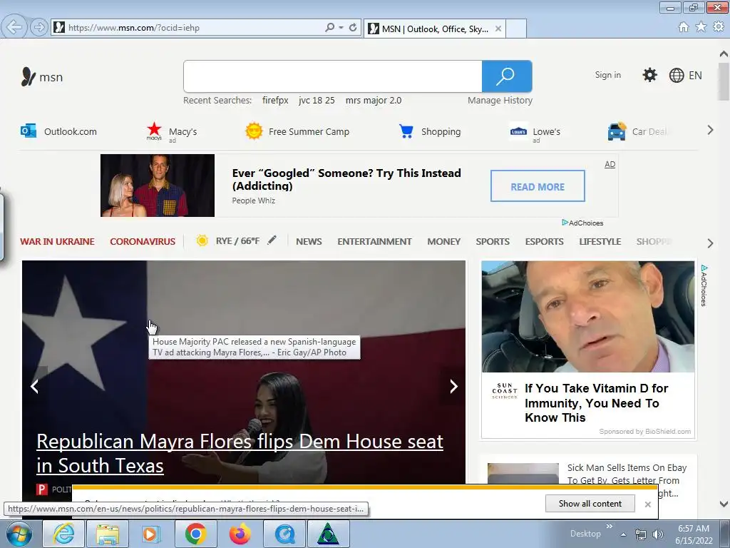The width and height of the screenshot is (730, 548).
Task: Open the SPORTS navigation item
Action: tap(493, 241)
